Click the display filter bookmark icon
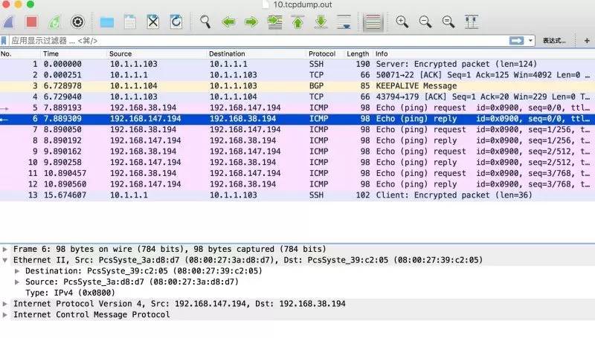The height and width of the screenshot is (338, 595). (4, 41)
